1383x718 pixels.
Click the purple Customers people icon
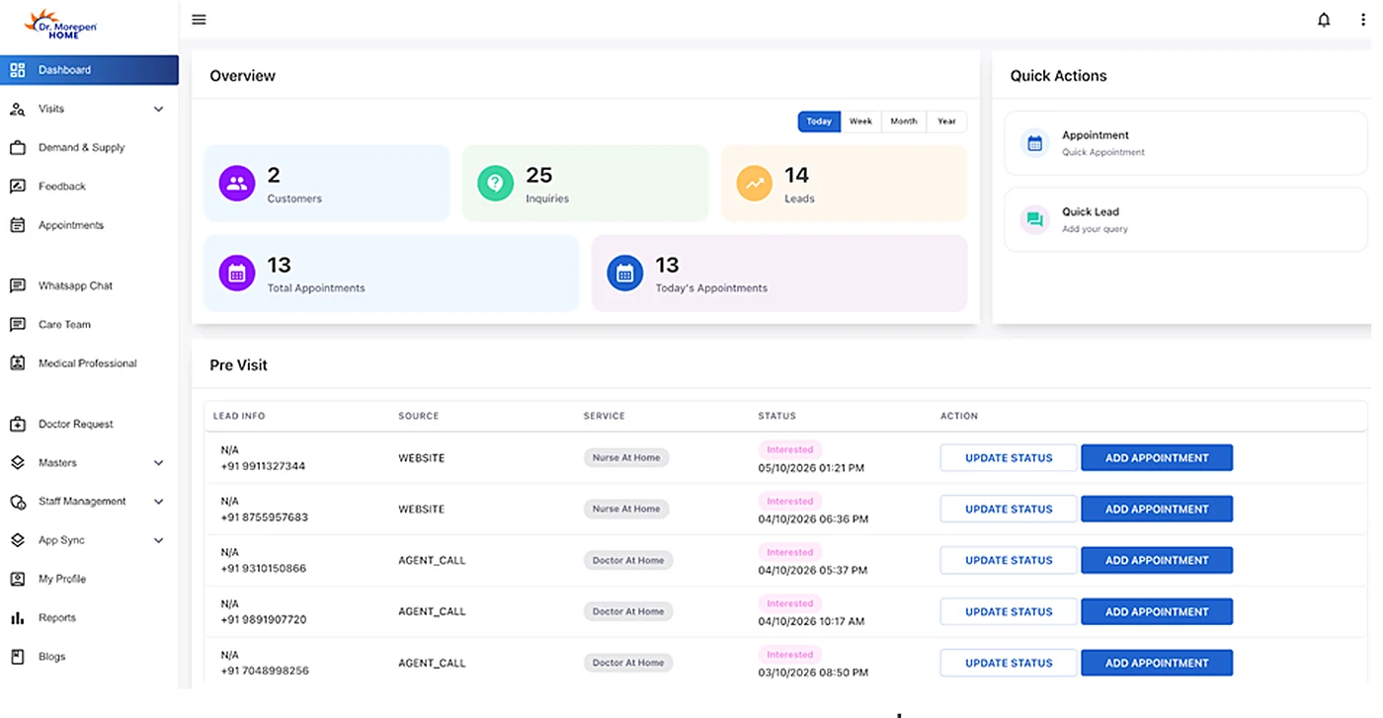pyautogui.click(x=236, y=184)
